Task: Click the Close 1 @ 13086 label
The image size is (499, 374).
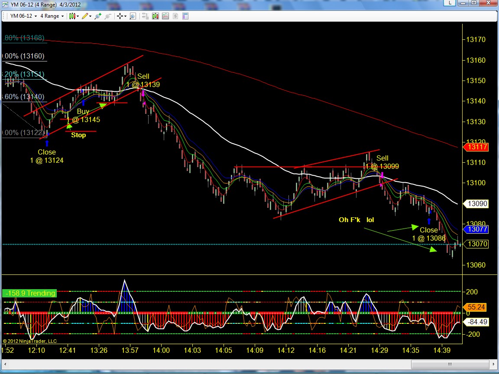Action: point(429,234)
